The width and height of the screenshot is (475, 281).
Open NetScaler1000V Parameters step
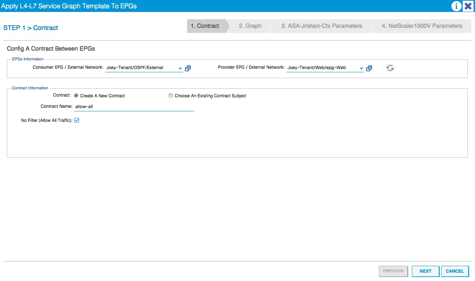(421, 26)
